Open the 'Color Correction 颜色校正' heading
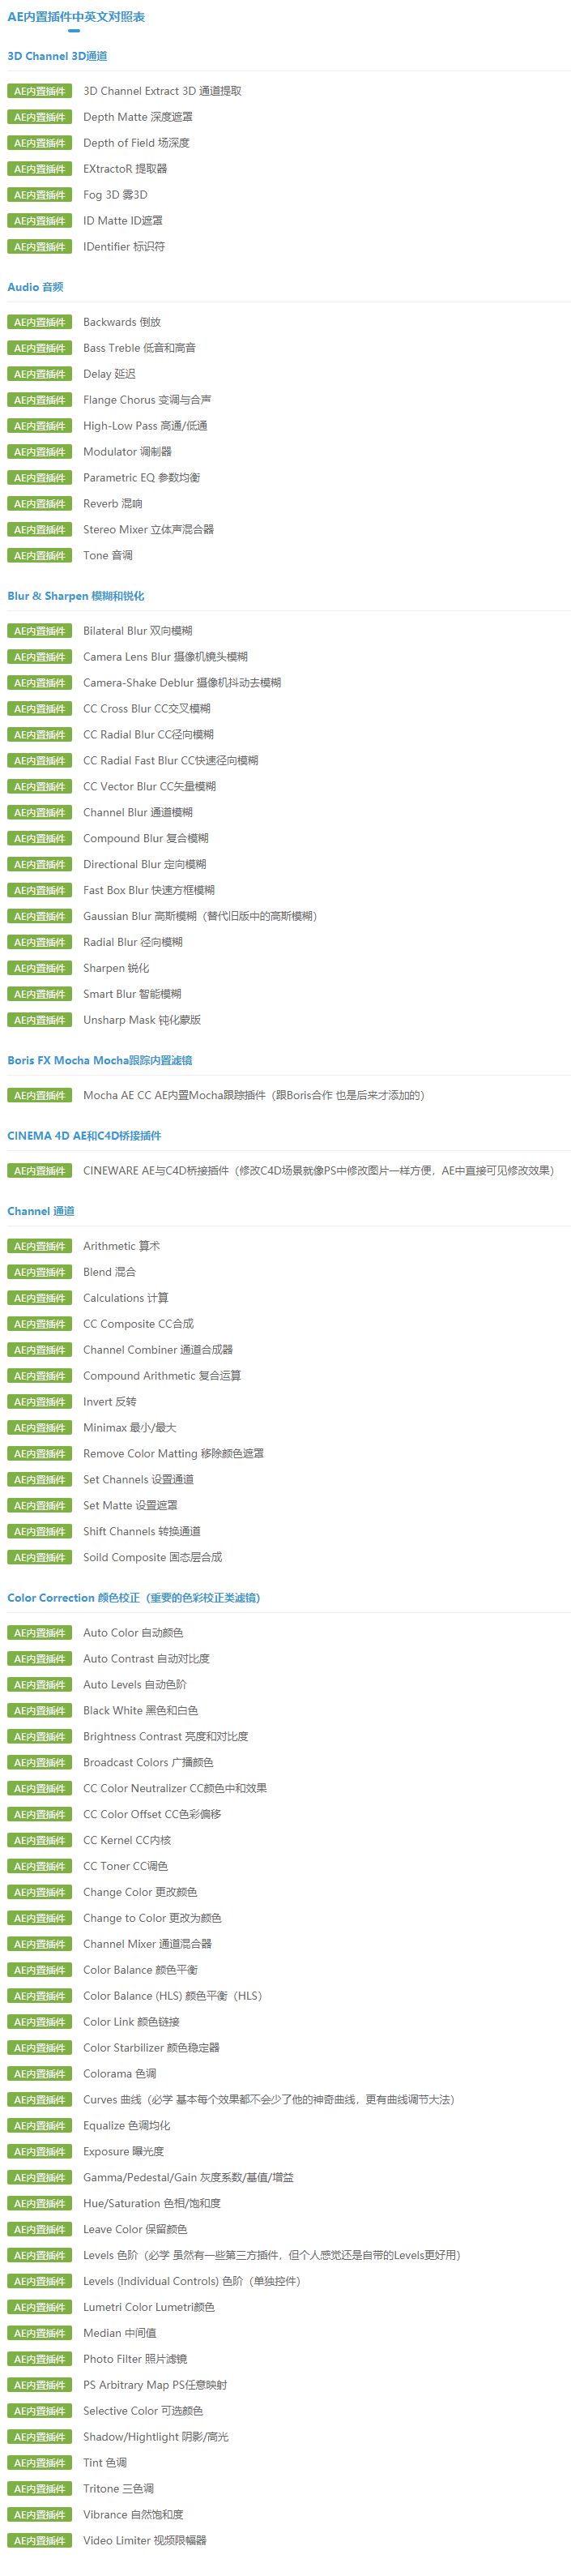Image resolution: width=571 pixels, height=2576 pixels. point(134,1598)
